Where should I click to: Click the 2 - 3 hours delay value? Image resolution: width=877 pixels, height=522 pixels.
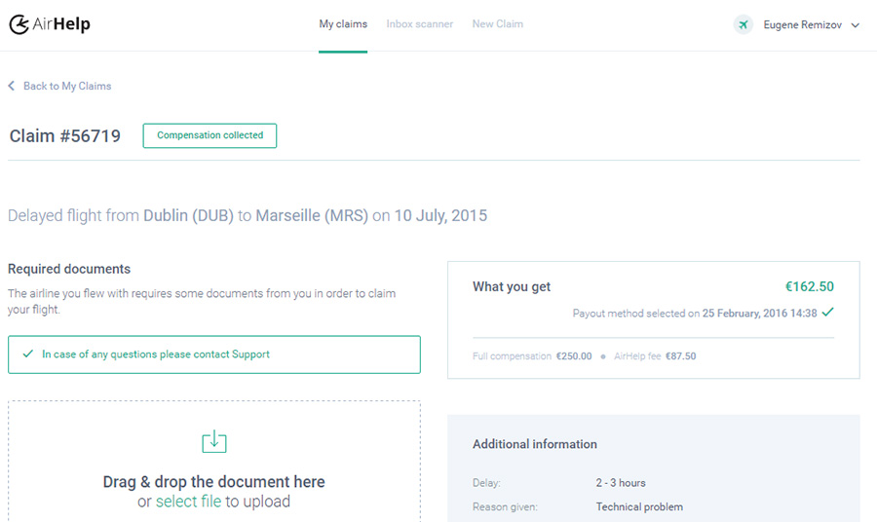(621, 483)
